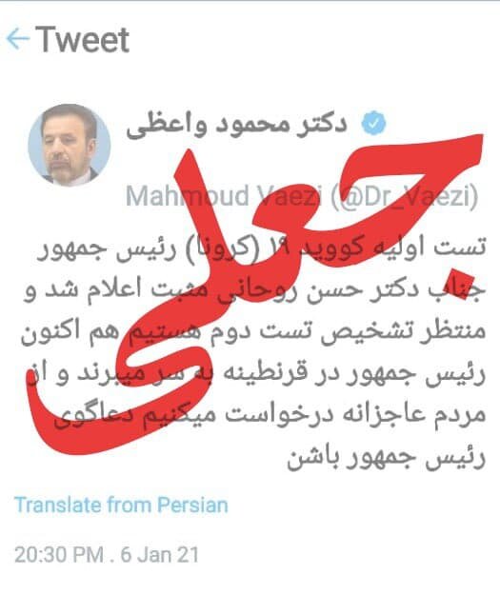Screen dimensions: 500x595
Task: Click the 20:30 PM timestamp
Action: [x=59, y=555]
